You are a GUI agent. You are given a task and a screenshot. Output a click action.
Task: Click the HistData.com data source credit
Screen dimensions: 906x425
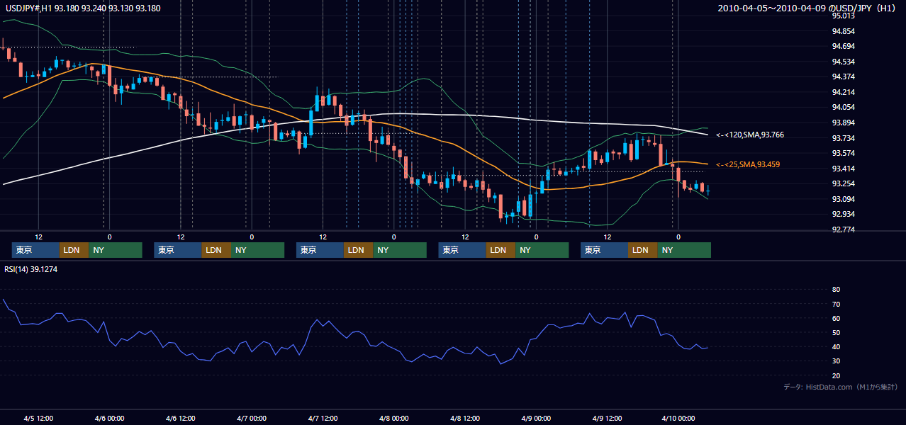841,387
